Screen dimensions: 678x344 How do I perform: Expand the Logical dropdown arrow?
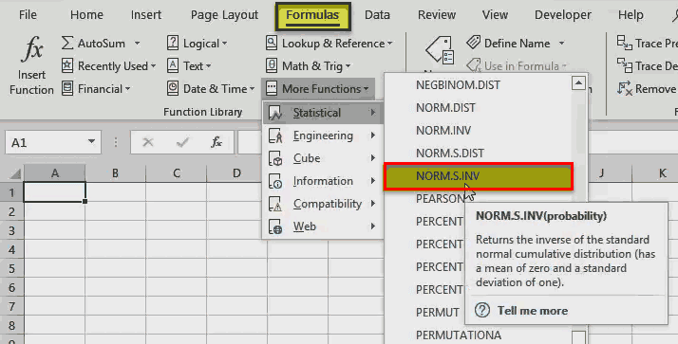click(x=224, y=44)
